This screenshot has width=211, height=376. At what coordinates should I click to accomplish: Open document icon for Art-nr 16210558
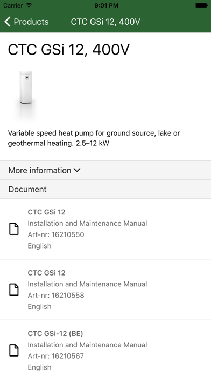pos(14,290)
